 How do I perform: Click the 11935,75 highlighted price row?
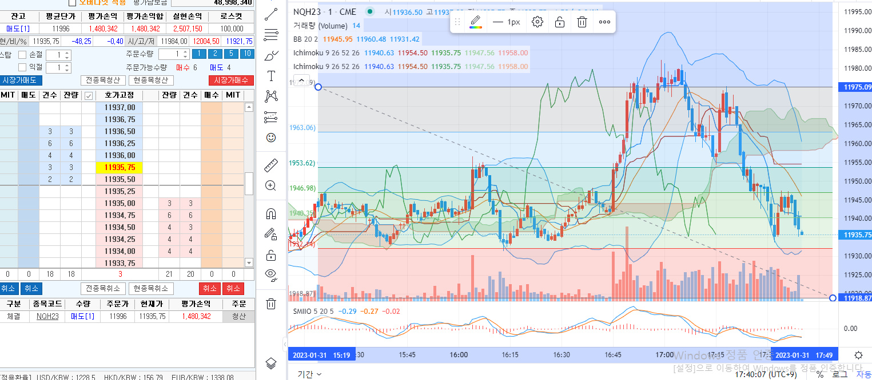tap(120, 167)
